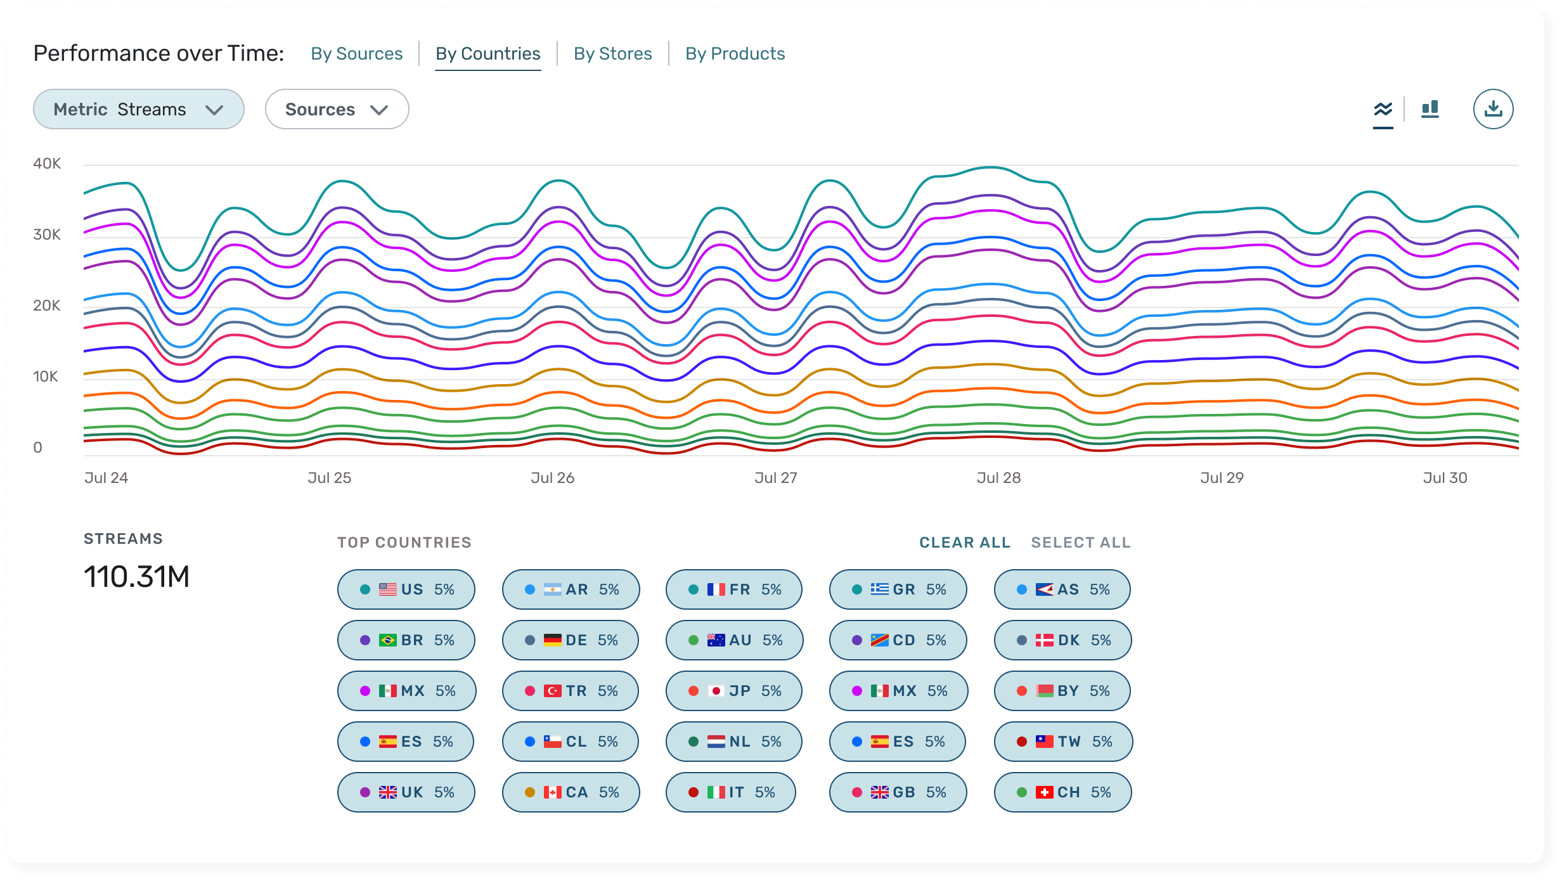Switch to bar chart view icon

pyautogui.click(x=1430, y=110)
